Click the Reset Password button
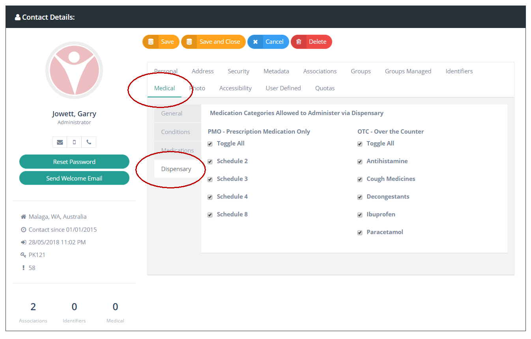This screenshot has height=339, width=531. pos(74,162)
